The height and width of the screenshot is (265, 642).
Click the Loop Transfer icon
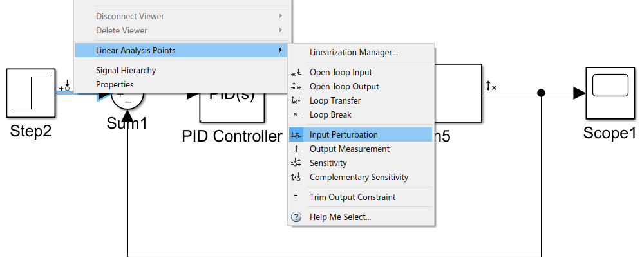click(x=296, y=101)
